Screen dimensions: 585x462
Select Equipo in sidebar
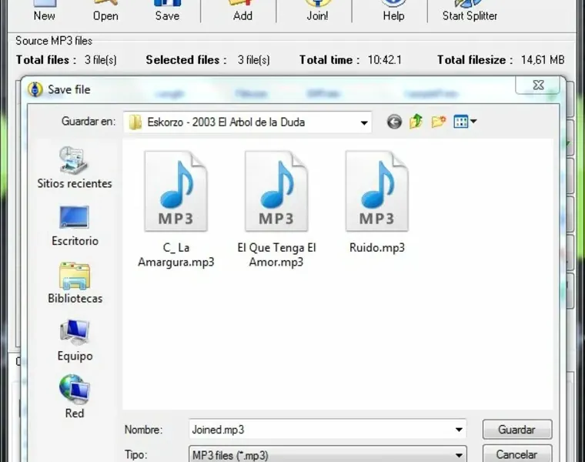75,340
